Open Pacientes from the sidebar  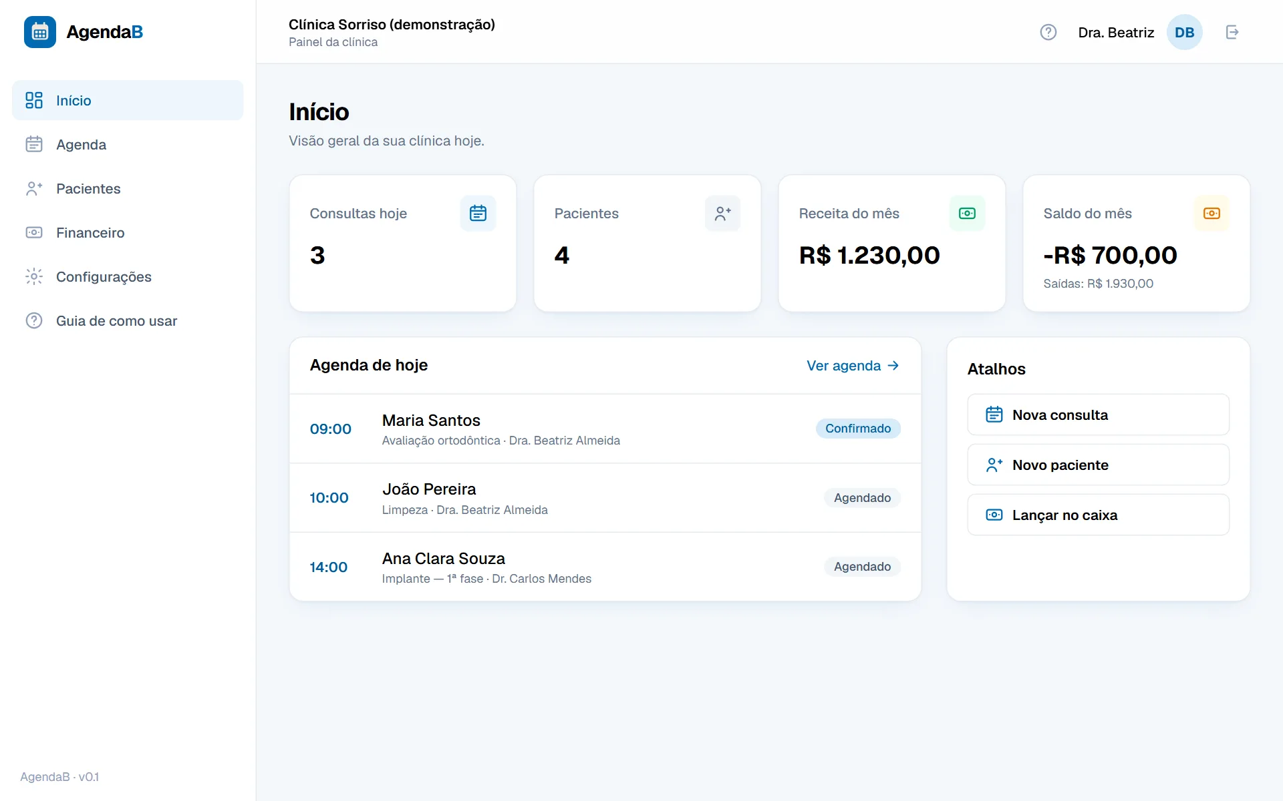(128, 188)
